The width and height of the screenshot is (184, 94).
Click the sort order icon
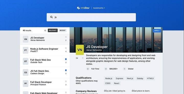click(x=45, y=30)
